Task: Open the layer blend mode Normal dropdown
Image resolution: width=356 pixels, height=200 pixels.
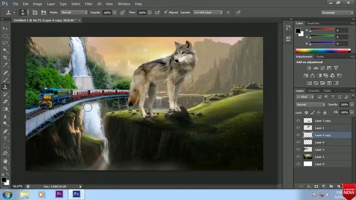Action: coord(310,105)
